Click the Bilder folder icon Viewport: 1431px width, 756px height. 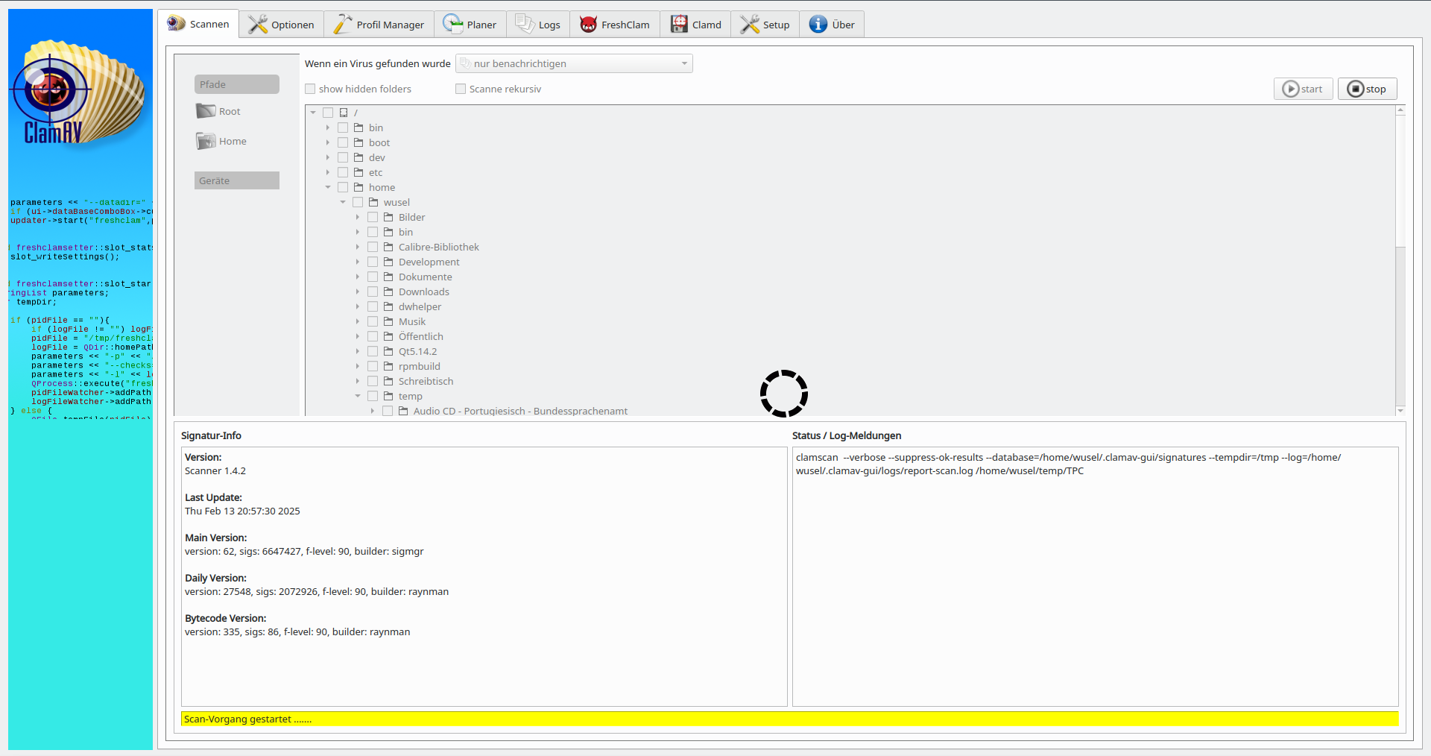(388, 217)
